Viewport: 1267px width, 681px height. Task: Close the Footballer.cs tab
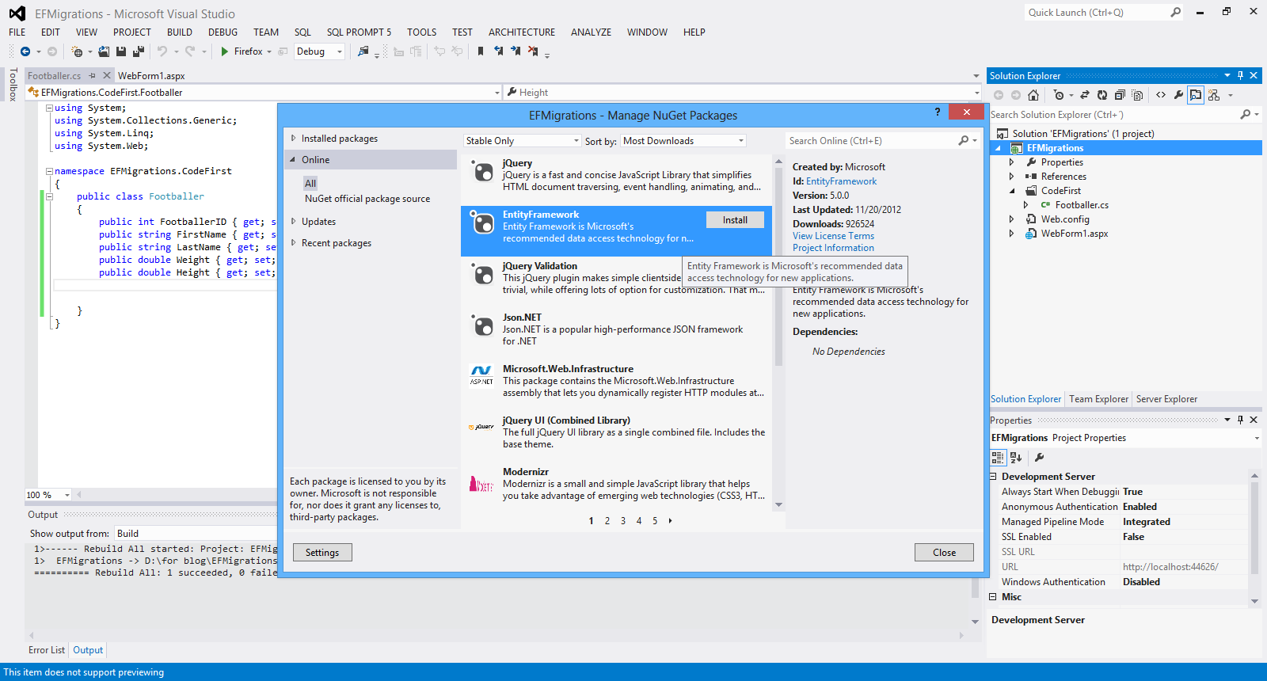107,76
